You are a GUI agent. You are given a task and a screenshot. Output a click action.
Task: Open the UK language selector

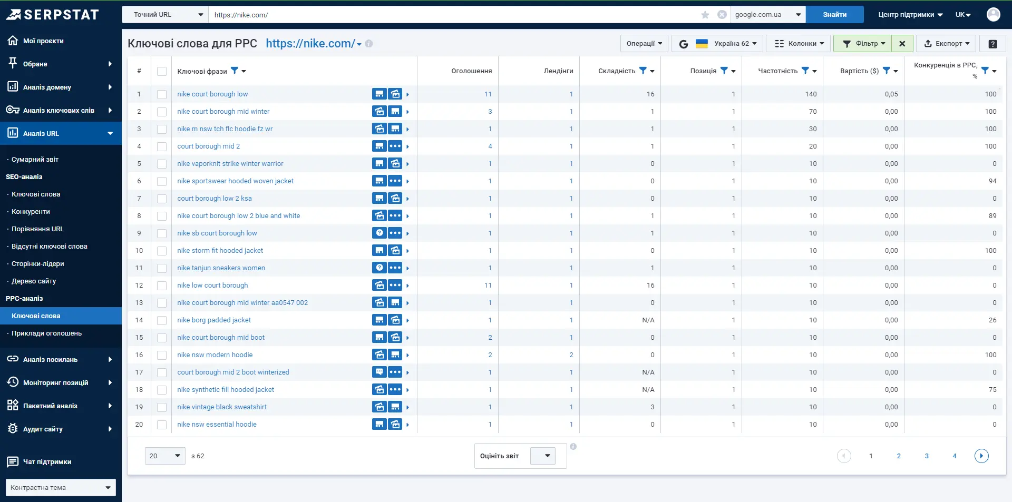963,15
